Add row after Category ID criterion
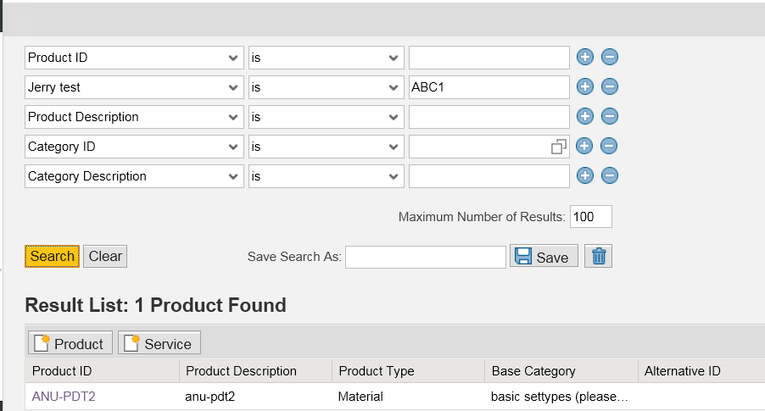 coord(584,146)
